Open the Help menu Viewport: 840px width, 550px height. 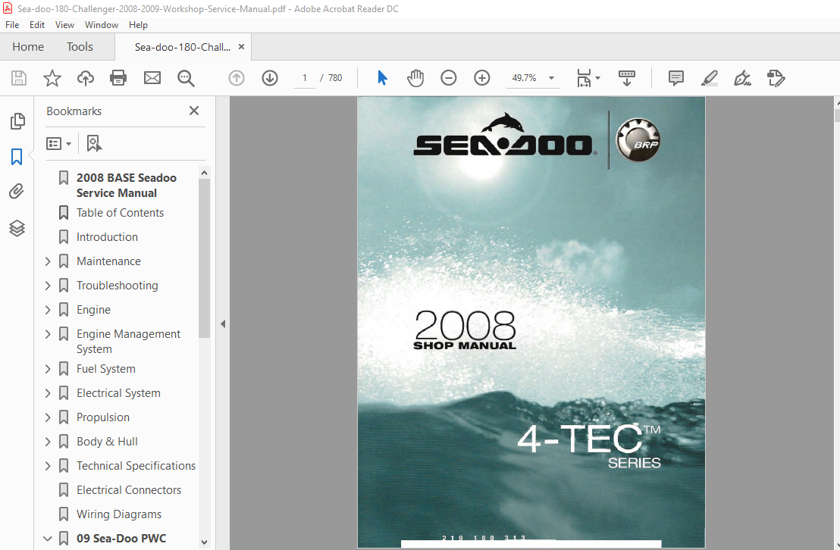click(138, 25)
